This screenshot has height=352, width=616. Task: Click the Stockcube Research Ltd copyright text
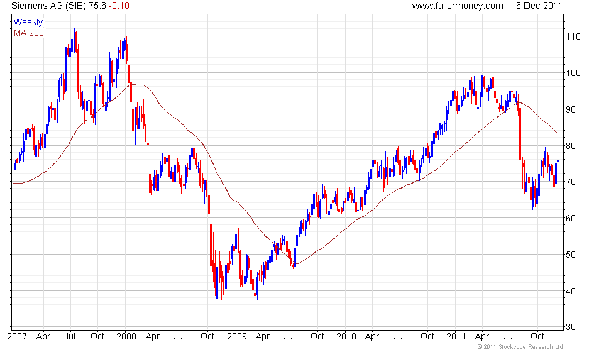pyautogui.click(x=520, y=347)
